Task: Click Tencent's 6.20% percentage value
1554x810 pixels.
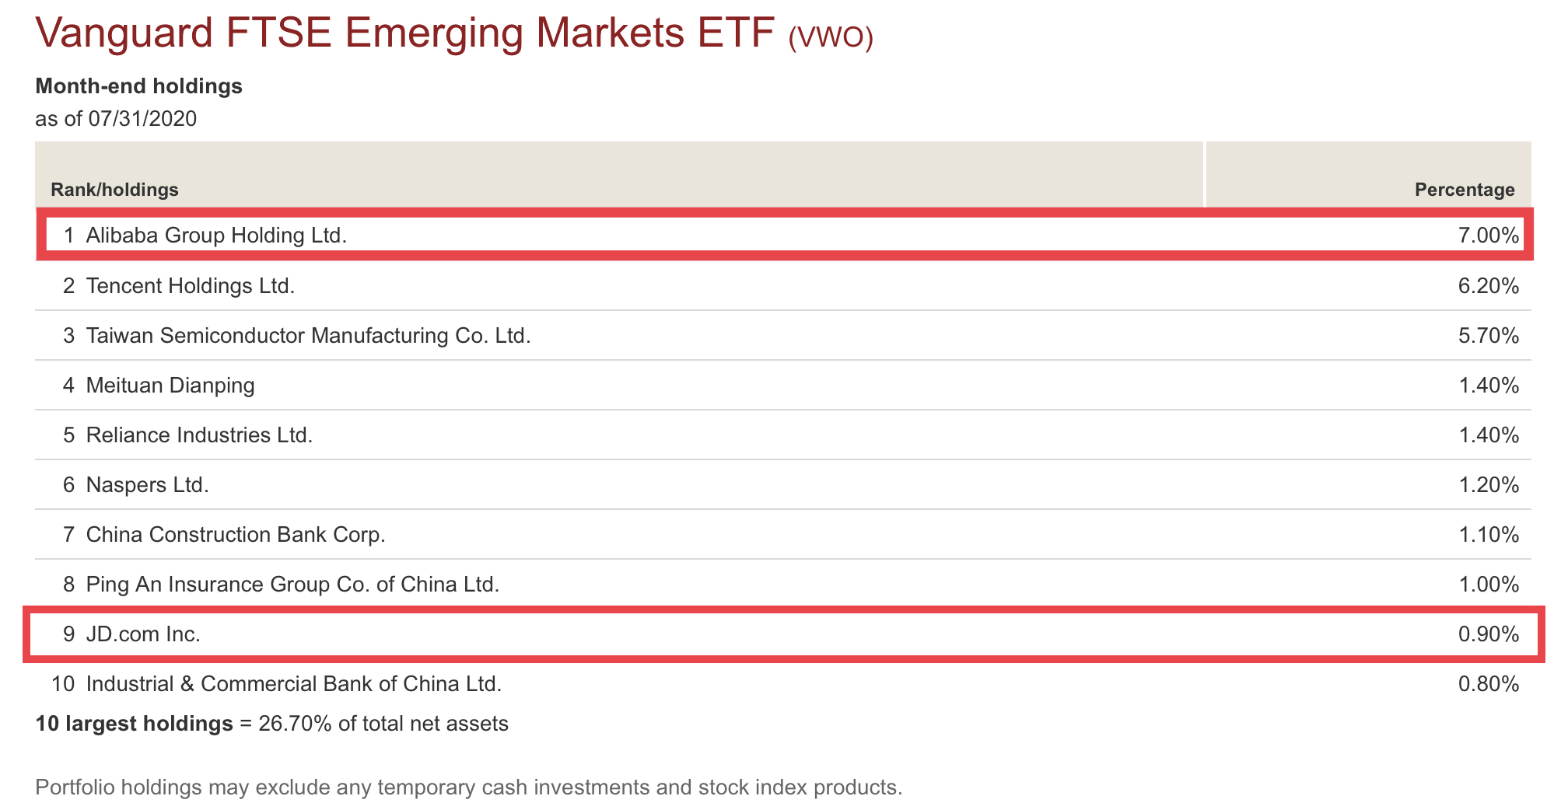Action: tap(1488, 286)
